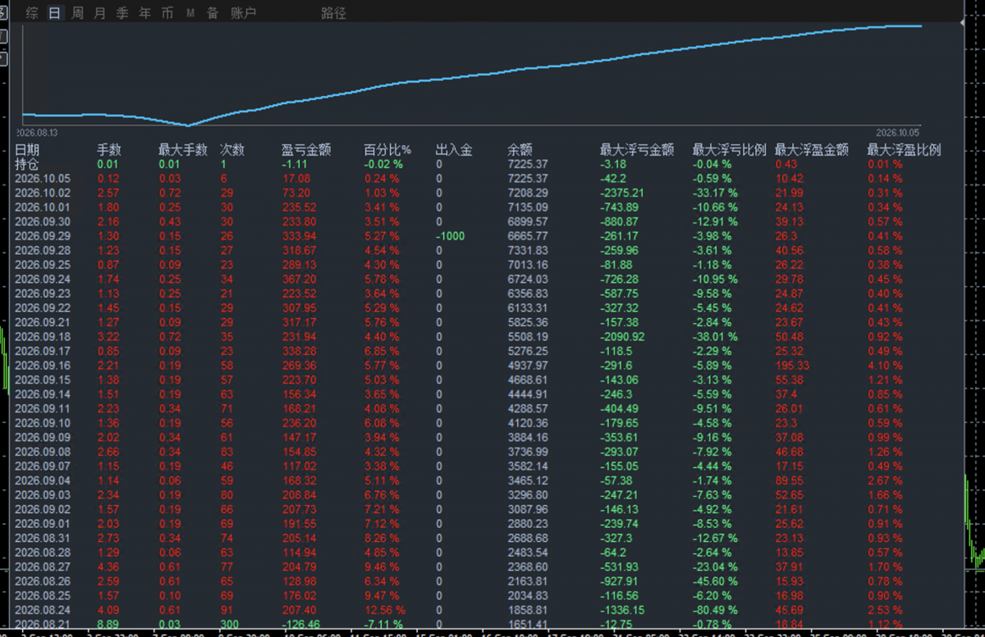Click the 最大手数 column header
985x637 pixels.
[x=183, y=150]
